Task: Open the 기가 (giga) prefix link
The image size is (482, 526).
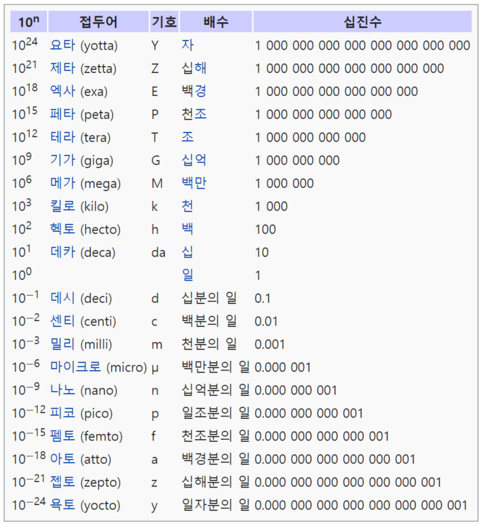Action: pos(63,160)
